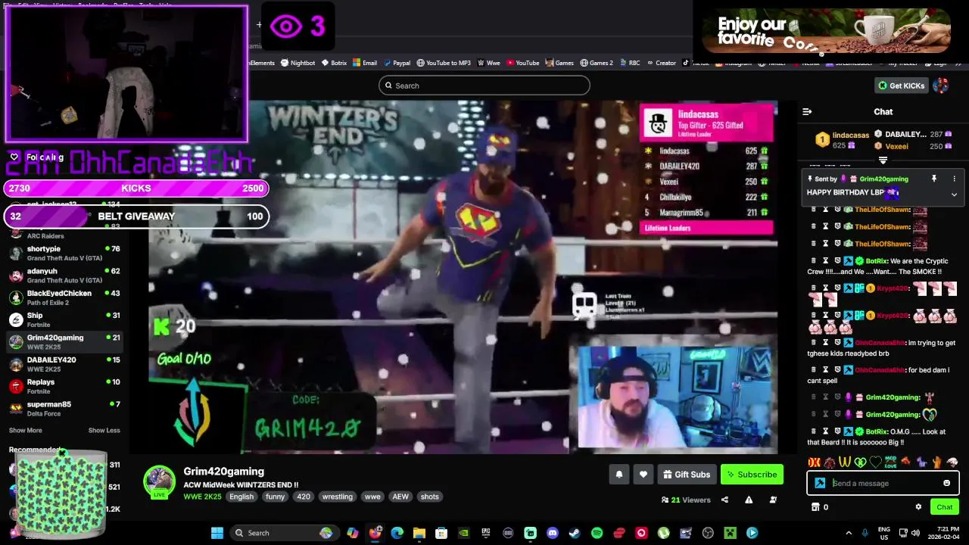Open Discord from the taskbar

tap(553, 533)
